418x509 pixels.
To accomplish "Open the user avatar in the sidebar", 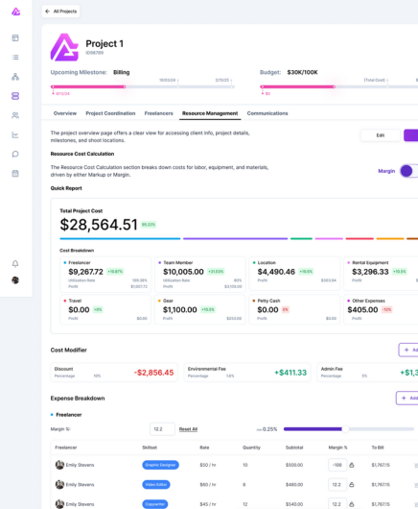I will (x=15, y=280).
